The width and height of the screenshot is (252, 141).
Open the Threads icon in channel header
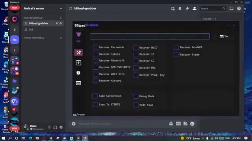(172, 9)
